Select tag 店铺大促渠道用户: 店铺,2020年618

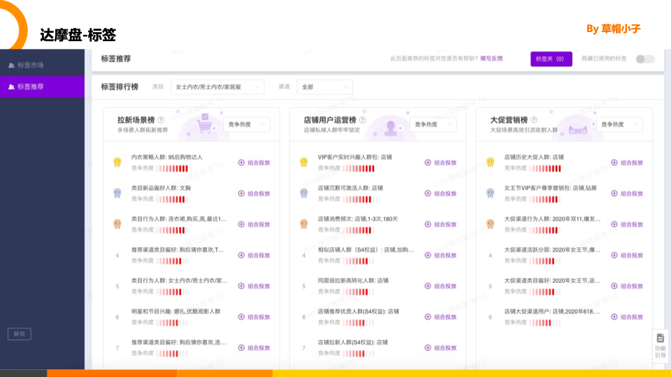pos(552,311)
